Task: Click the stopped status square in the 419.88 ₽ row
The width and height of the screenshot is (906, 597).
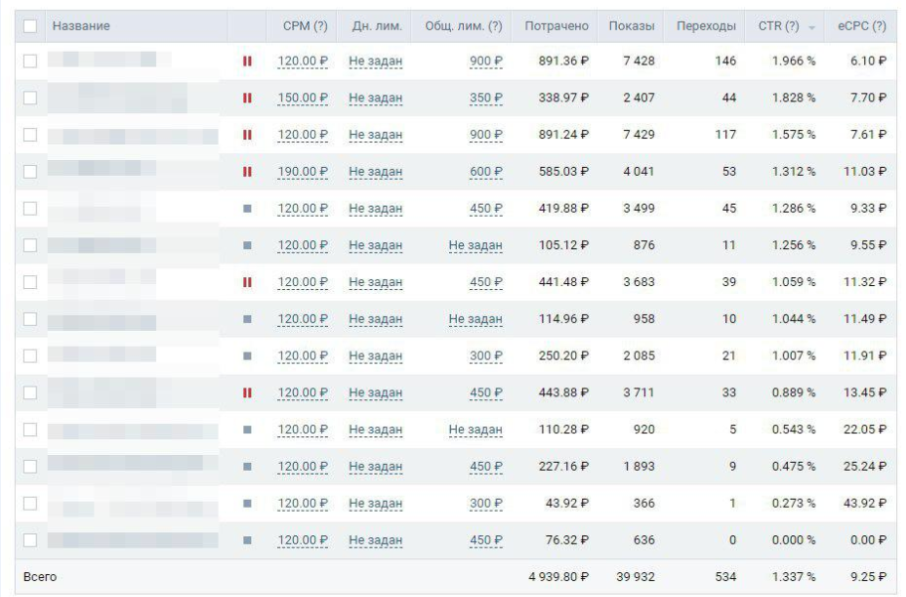Action: tap(247, 209)
